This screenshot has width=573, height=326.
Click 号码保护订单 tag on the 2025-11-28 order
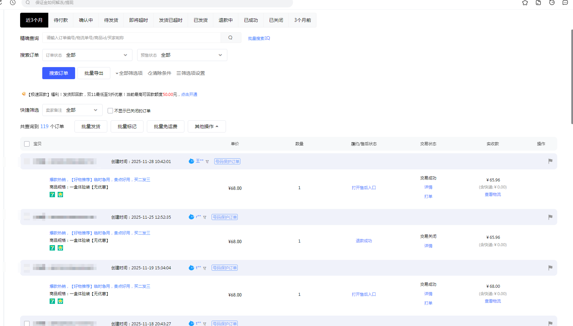tap(227, 161)
